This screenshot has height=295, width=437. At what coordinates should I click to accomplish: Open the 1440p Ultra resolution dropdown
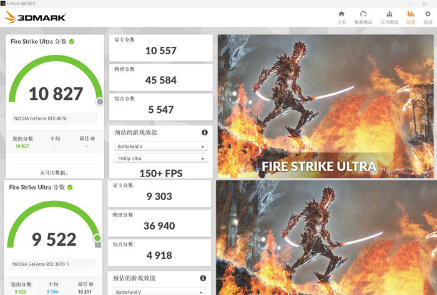pos(161,158)
